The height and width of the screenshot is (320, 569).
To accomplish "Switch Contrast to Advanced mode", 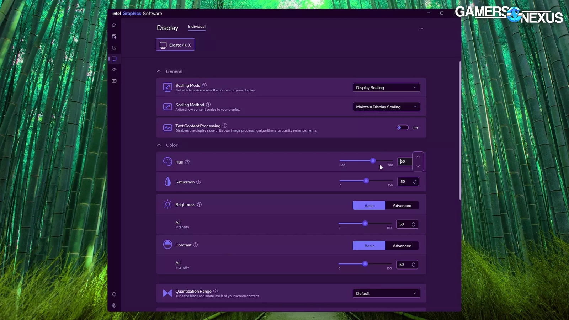I will (402, 246).
